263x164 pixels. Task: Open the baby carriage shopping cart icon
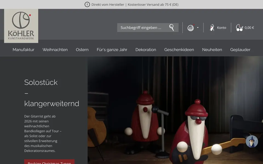tap(239, 28)
